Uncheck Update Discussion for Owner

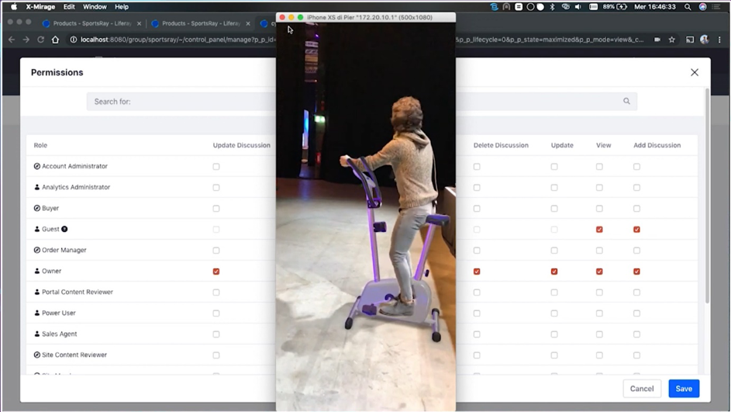tap(216, 272)
